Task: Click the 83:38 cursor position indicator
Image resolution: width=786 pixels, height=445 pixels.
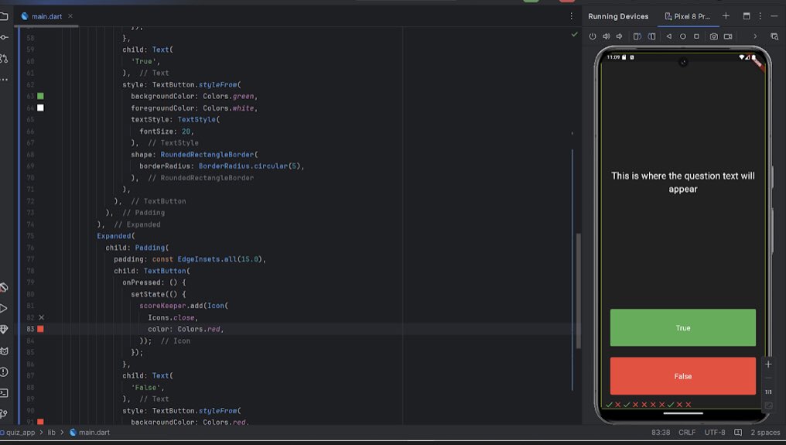Action: (x=661, y=433)
